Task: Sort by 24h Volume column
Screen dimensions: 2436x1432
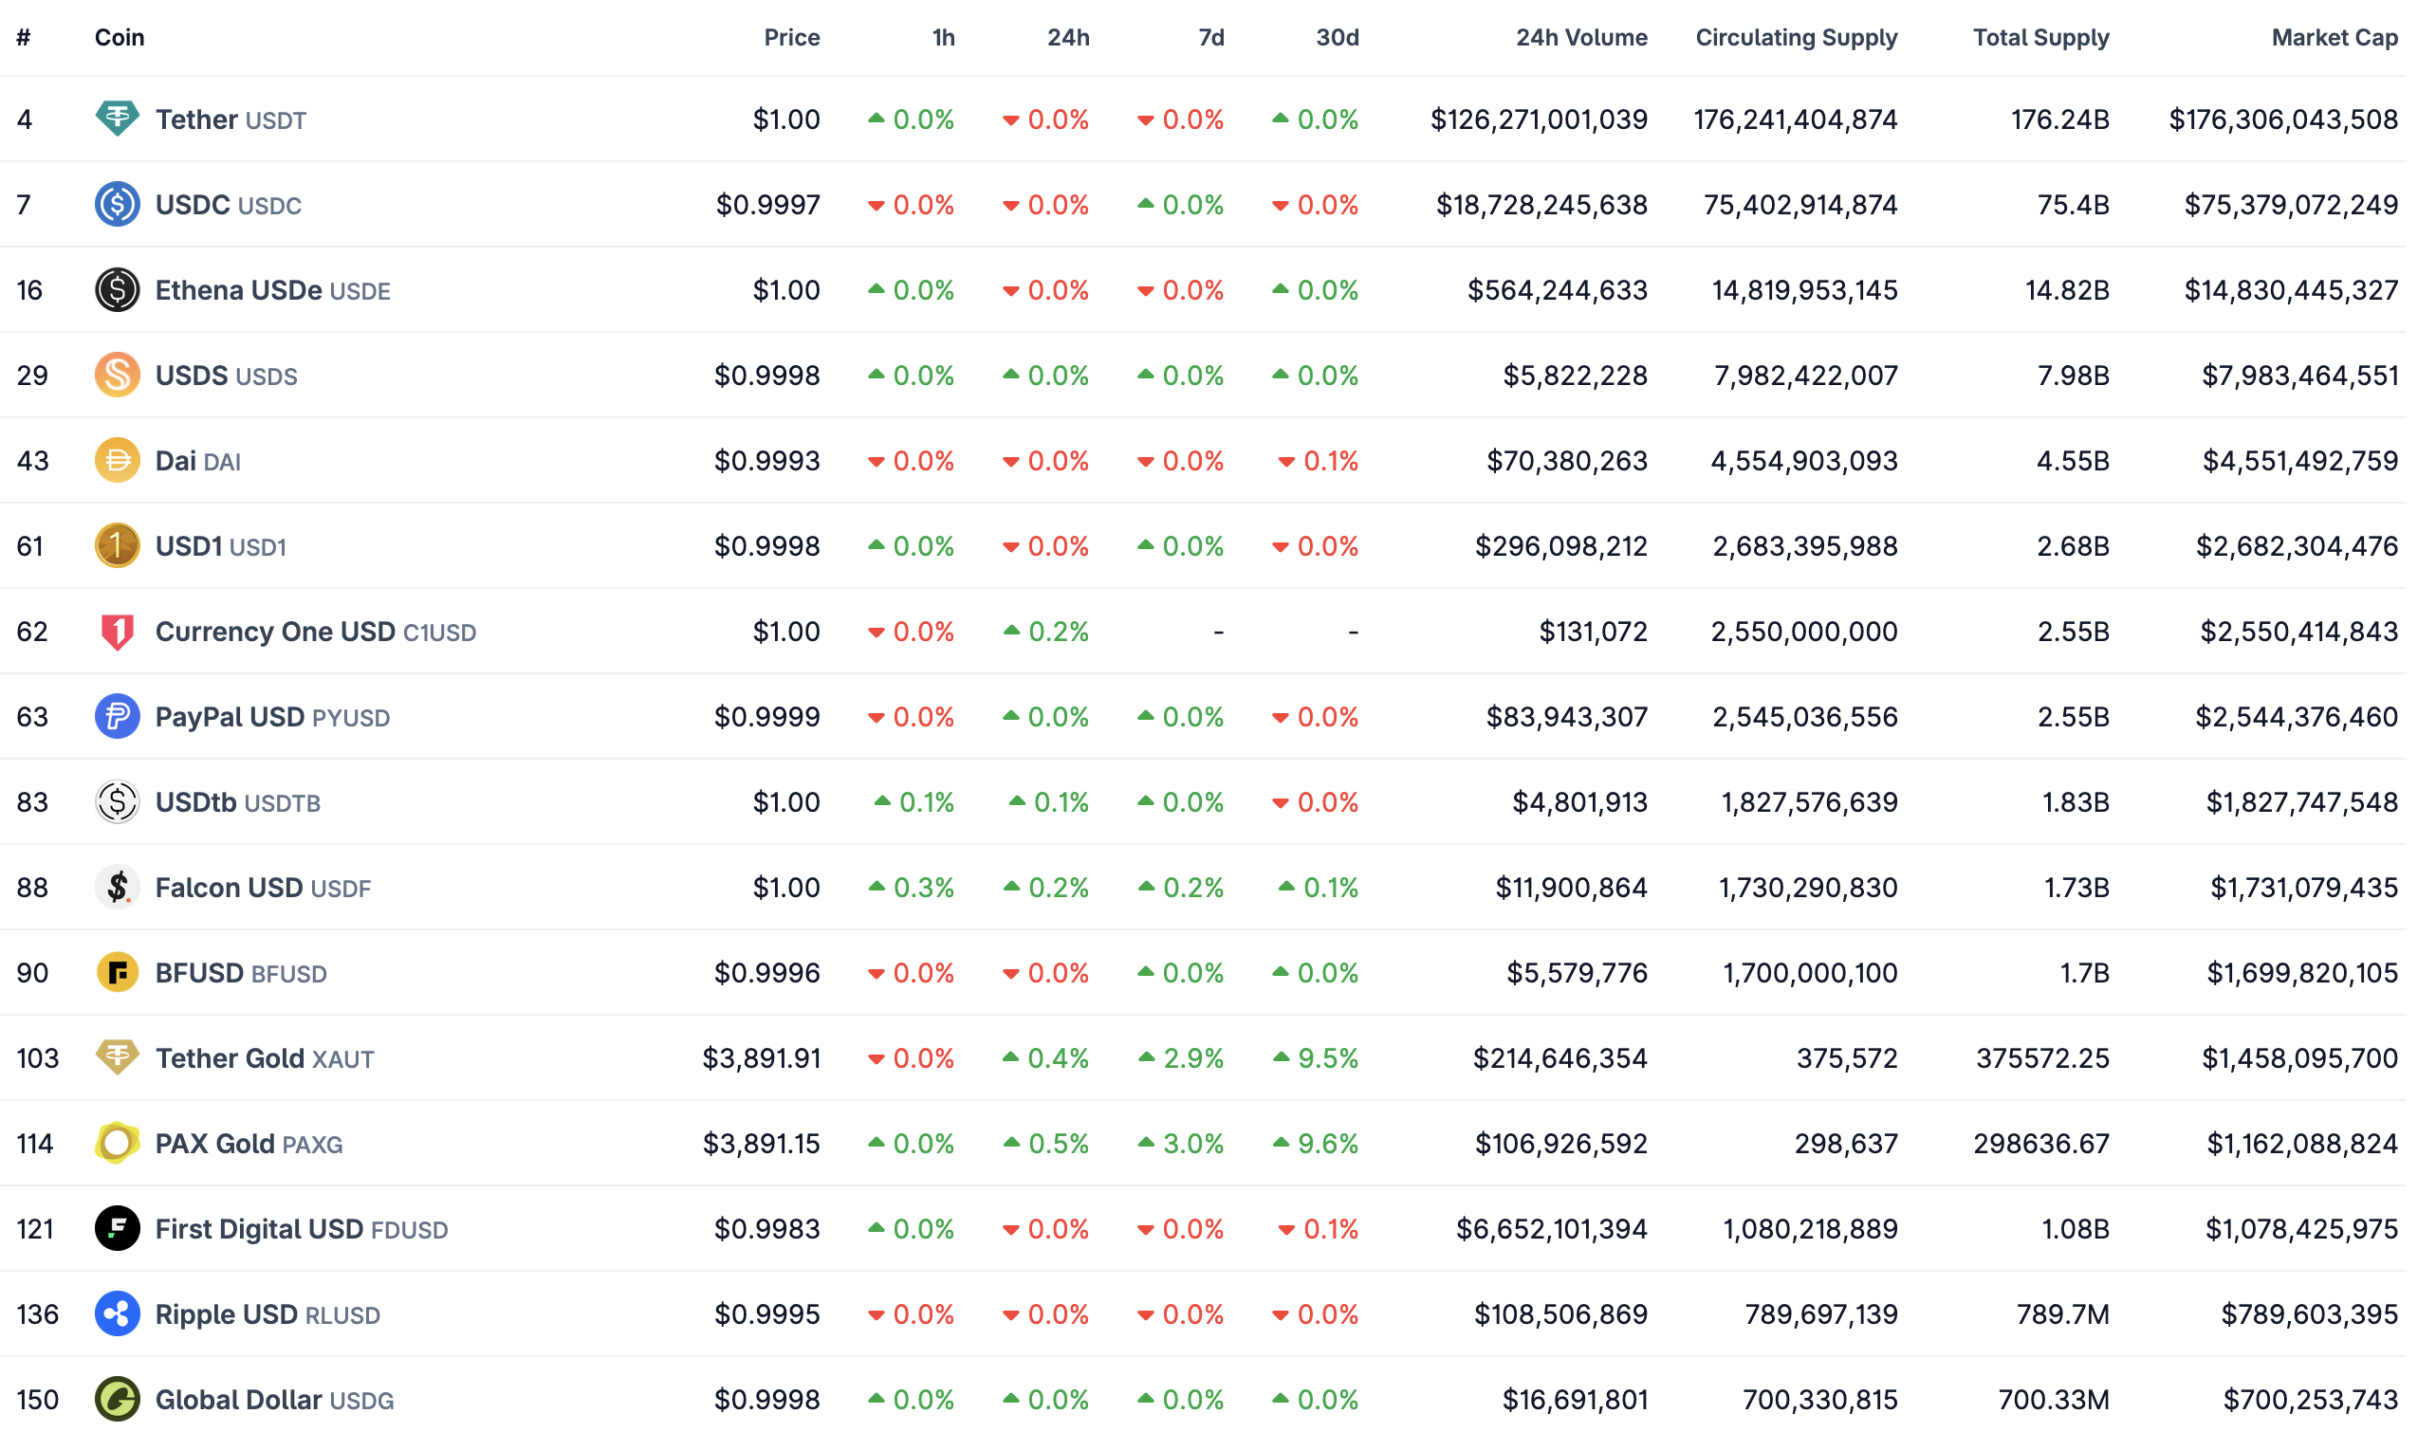Action: [1580, 37]
